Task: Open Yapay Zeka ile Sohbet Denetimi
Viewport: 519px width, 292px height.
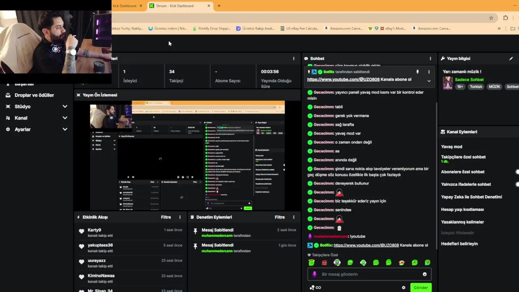Action: [472, 197]
